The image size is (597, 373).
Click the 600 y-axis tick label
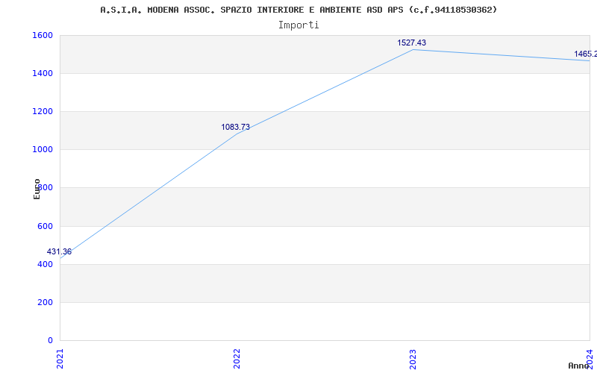(x=45, y=227)
